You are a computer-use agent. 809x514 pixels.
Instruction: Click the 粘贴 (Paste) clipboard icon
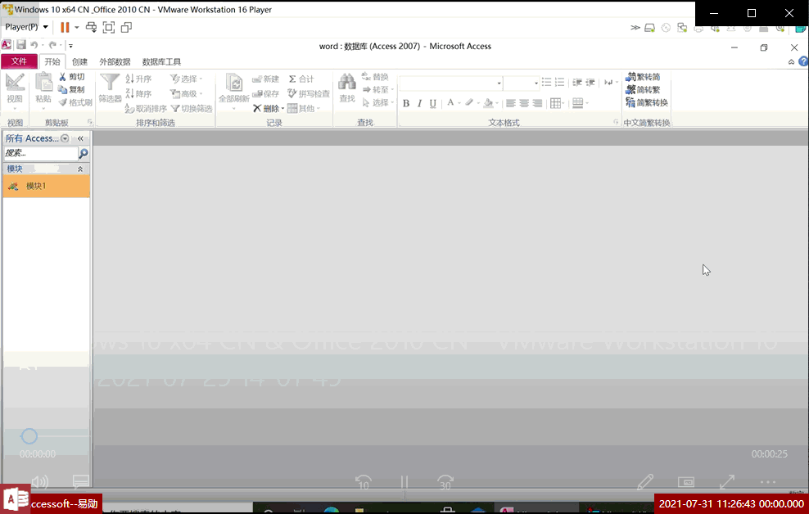tap(43, 82)
